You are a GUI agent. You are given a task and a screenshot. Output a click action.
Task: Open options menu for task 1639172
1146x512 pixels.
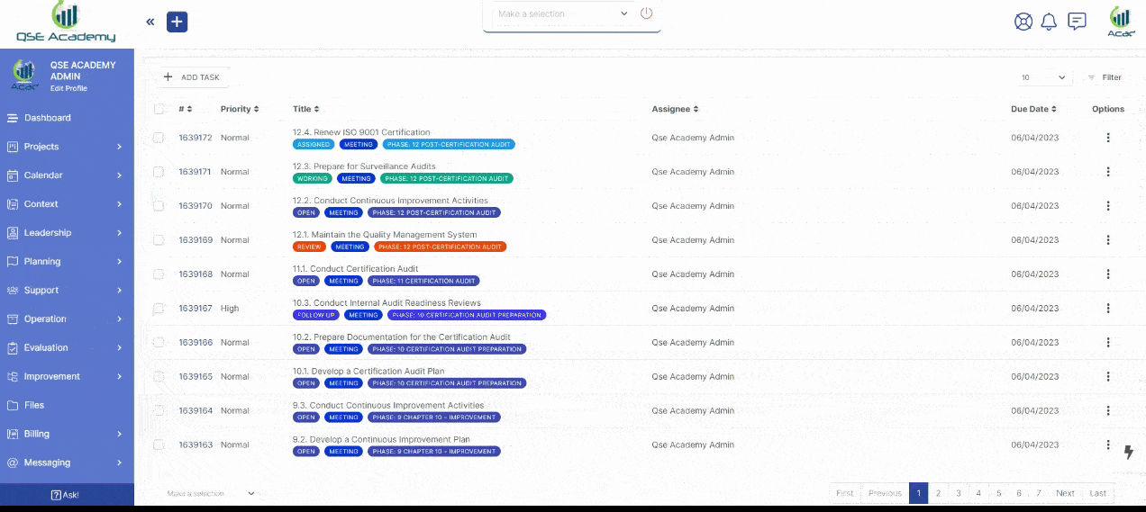(x=1108, y=138)
